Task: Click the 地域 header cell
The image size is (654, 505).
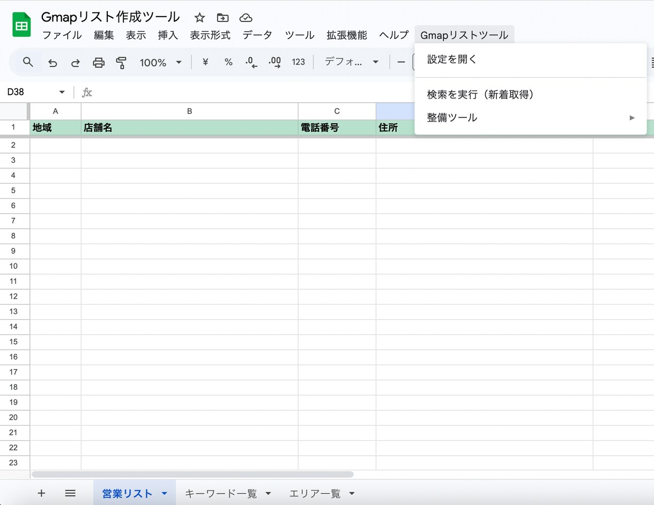Action: (x=55, y=127)
